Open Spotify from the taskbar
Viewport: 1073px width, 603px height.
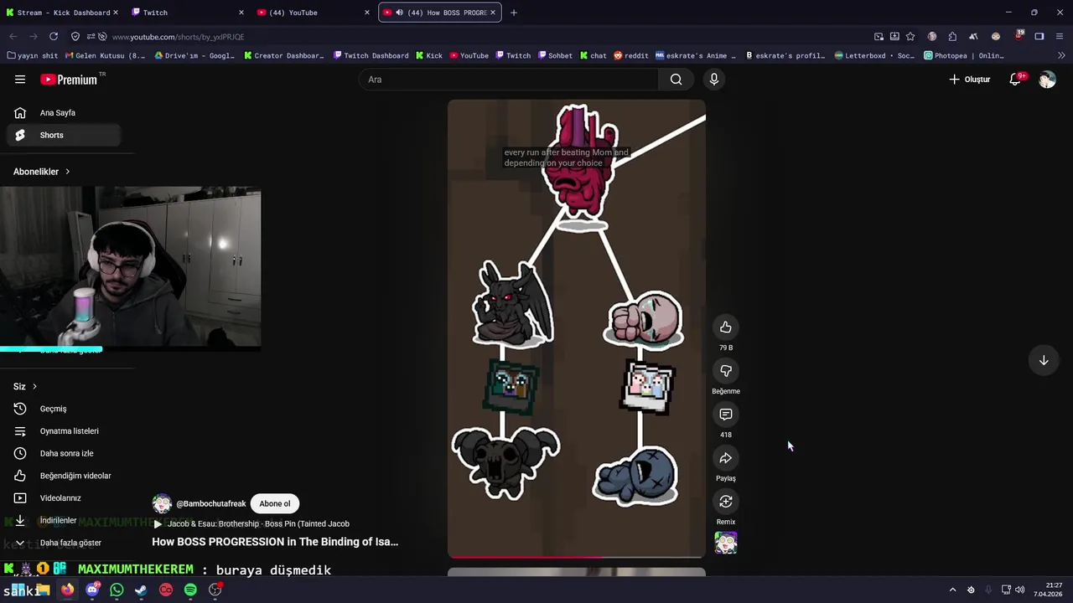click(190, 590)
